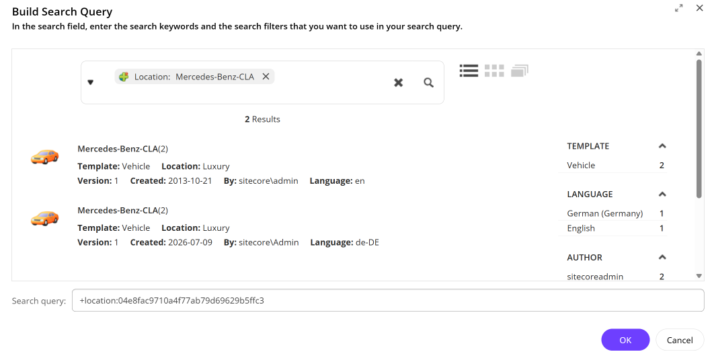This screenshot has width=712, height=354.
Task: Click the 'Language: en' value
Action: click(x=360, y=181)
